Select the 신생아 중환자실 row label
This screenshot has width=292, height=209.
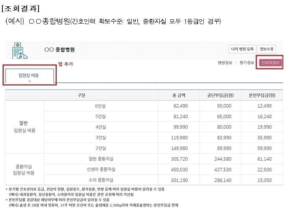(x=101, y=170)
